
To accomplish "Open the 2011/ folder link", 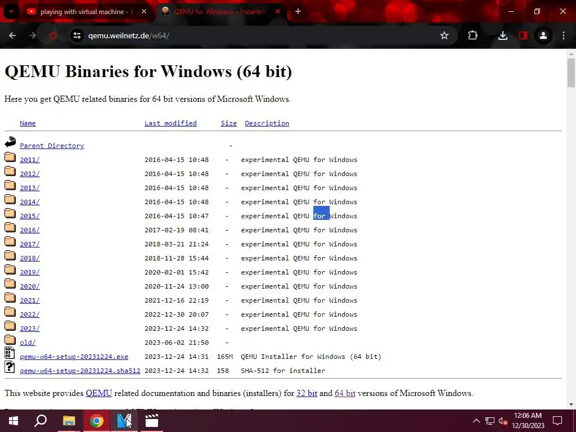I will pyautogui.click(x=30, y=160).
